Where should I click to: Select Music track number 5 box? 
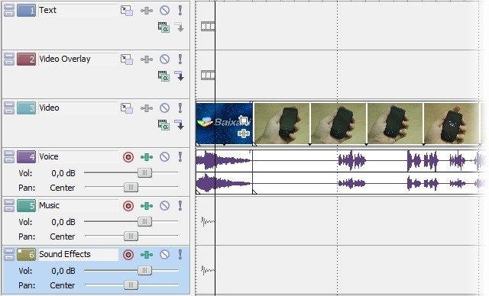click(26, 206)
